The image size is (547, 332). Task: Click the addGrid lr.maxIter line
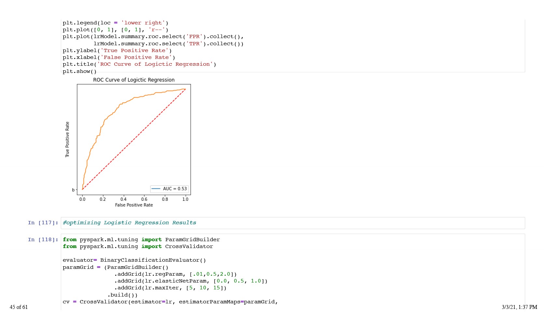coord(170,288)
